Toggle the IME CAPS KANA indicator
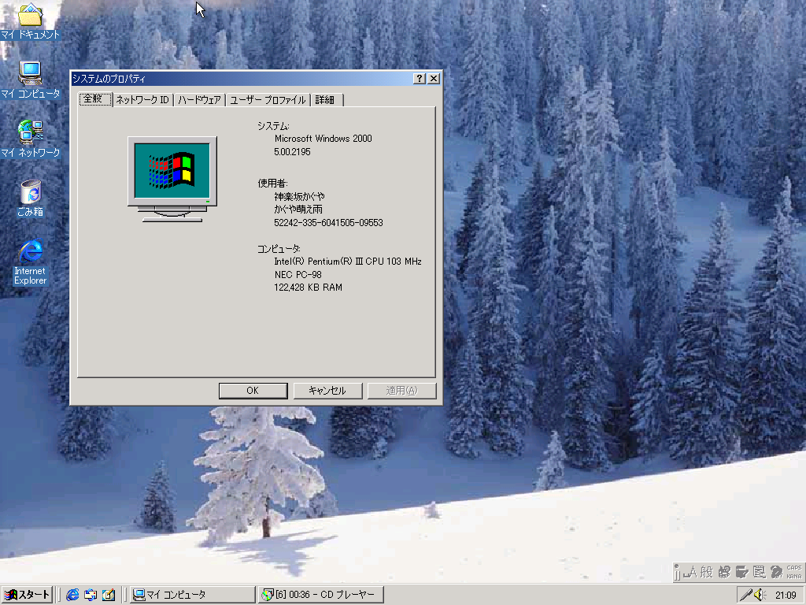This screenshot has height=605, width=806. pos(794,571)
